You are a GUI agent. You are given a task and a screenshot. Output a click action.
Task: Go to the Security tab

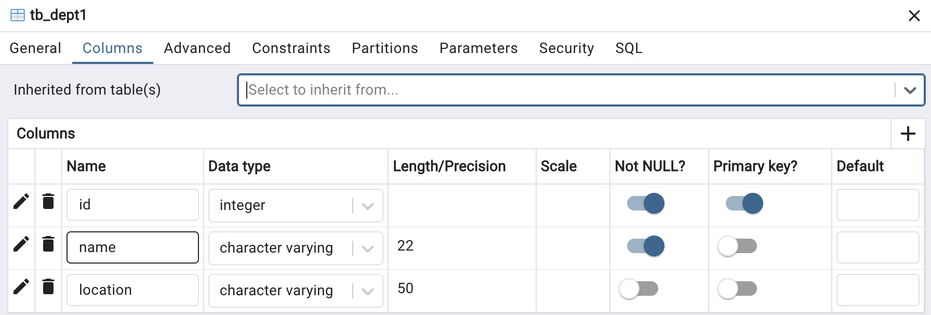click(x=566, y=48)
